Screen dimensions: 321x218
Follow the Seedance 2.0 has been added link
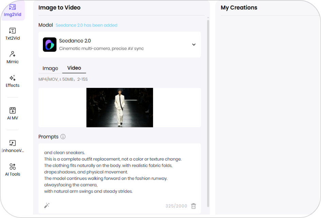(86, 25)
